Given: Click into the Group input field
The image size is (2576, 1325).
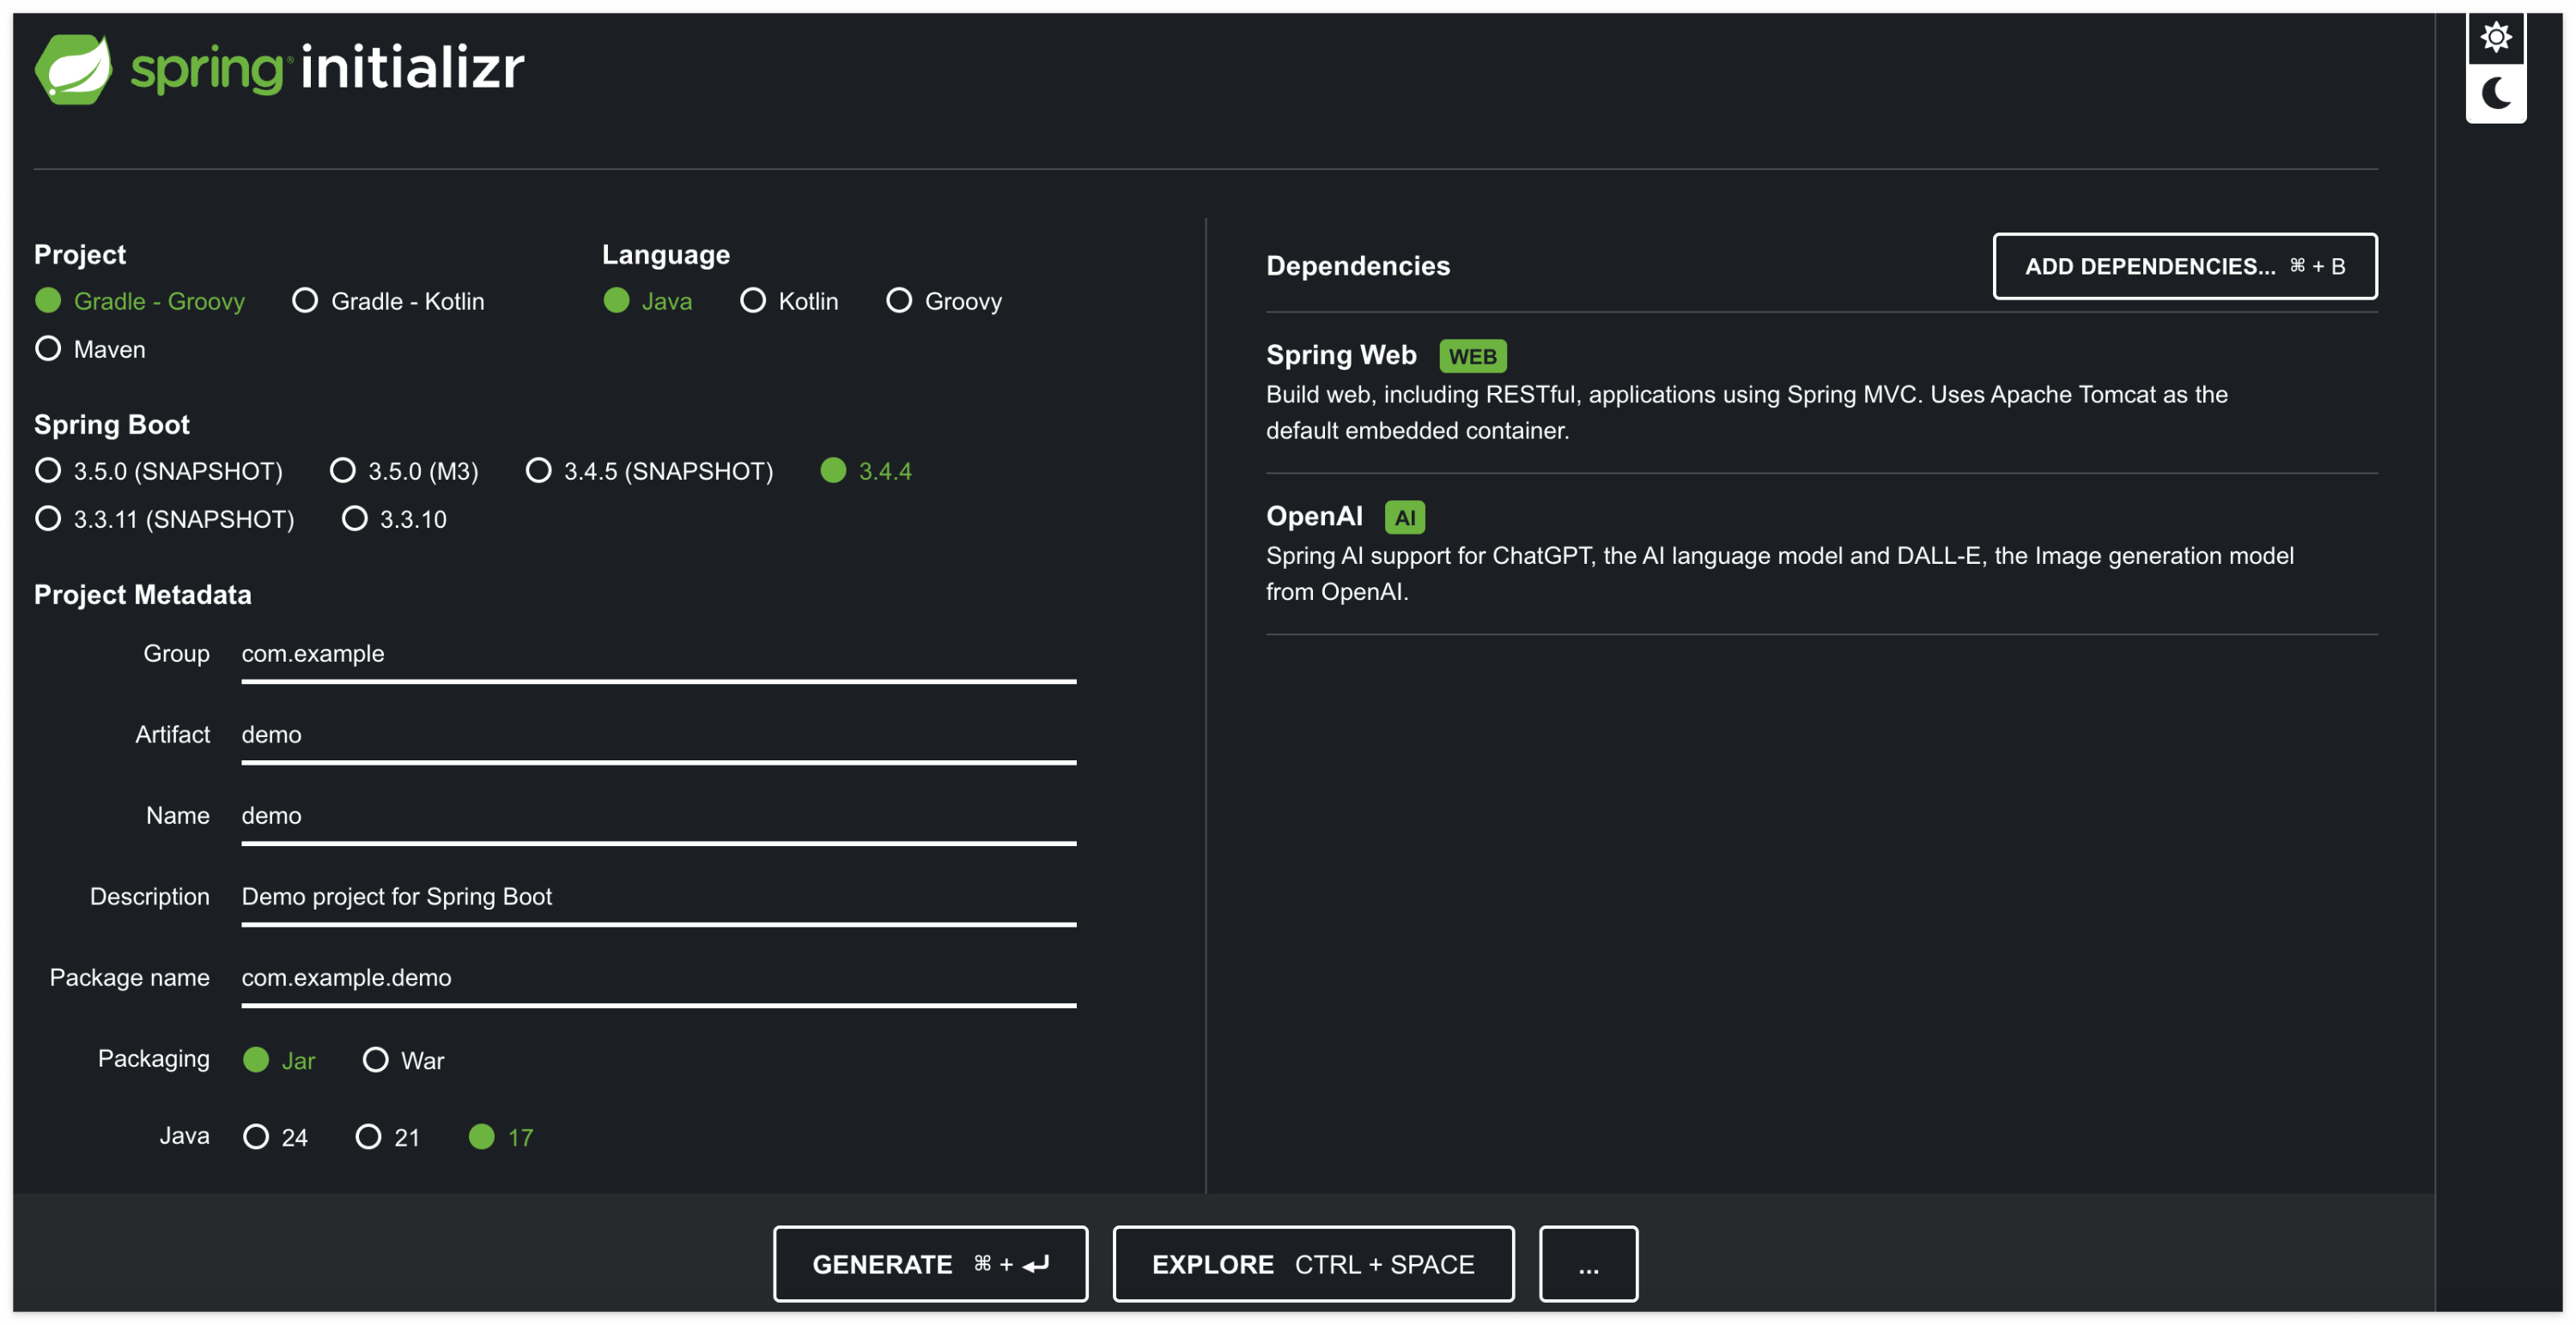Looking at the screenshot, I should [658, 654].
